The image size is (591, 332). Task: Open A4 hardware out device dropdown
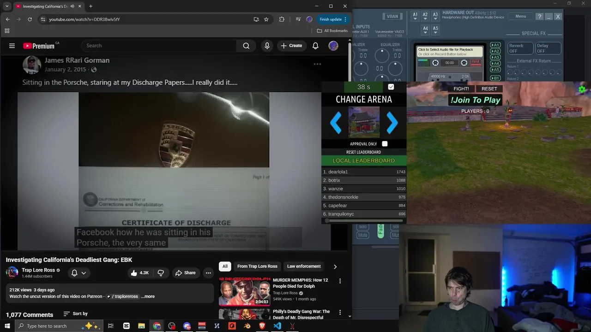425,30
